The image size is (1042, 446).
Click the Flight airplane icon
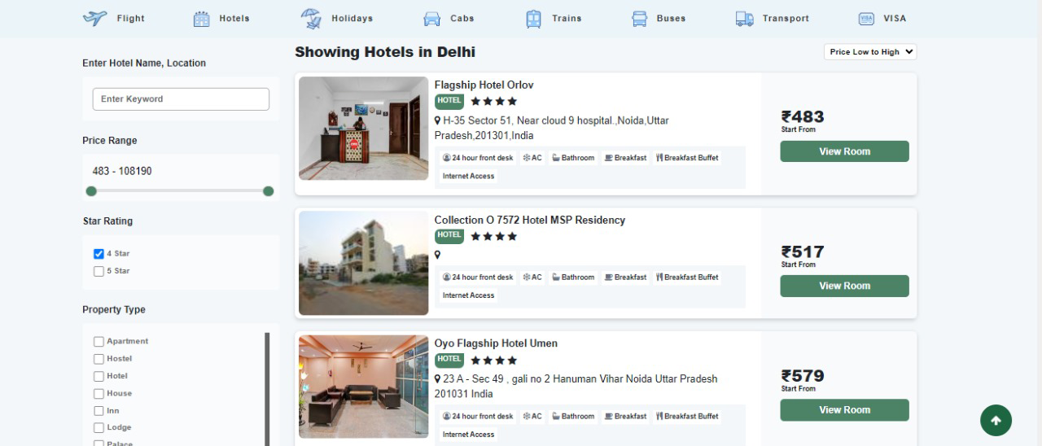pyautogui.click(x=95, y=18)
